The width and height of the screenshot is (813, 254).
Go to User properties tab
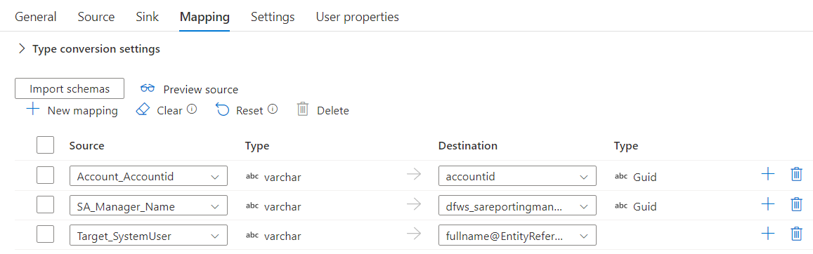[x=357, y=17]
